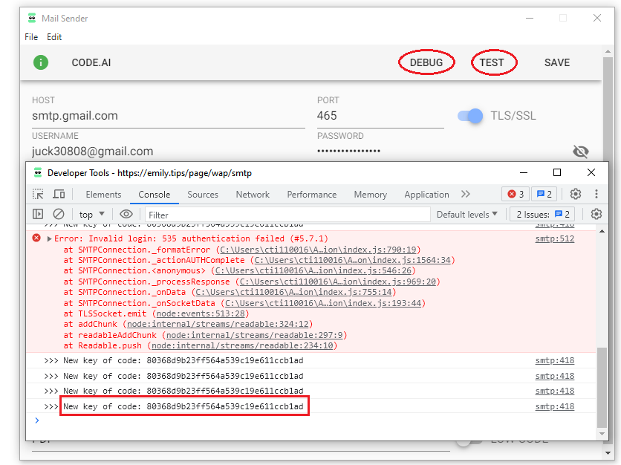Click the live expression eye icon

point(126,214)
